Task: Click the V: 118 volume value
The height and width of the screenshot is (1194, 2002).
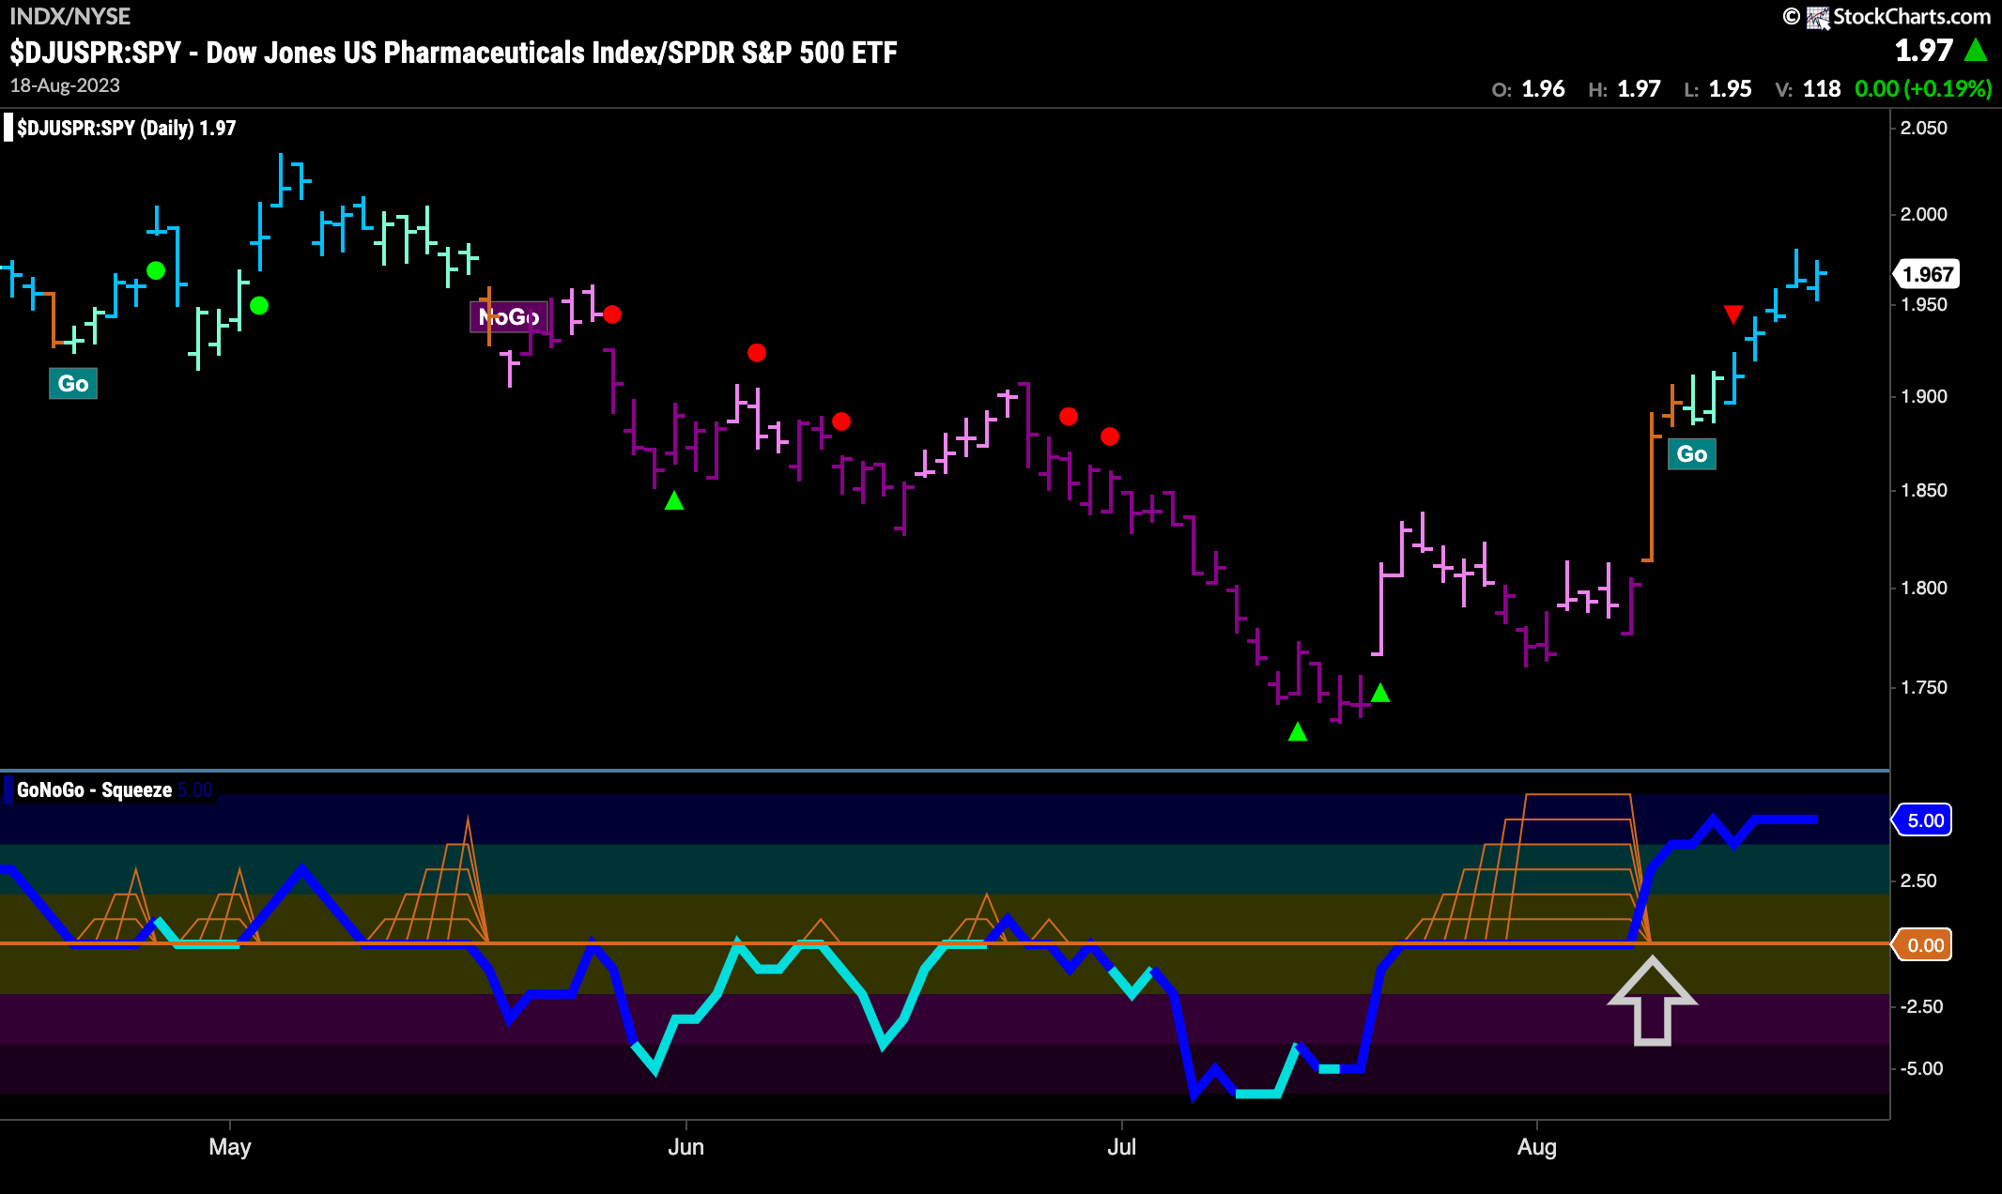Action: tap(1808, 89)
